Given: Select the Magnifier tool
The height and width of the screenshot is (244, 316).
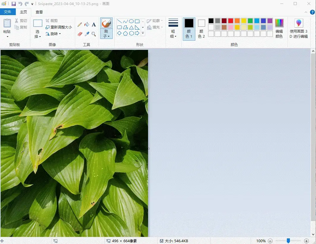Looking at the screenshot, I should click(94, 34).
